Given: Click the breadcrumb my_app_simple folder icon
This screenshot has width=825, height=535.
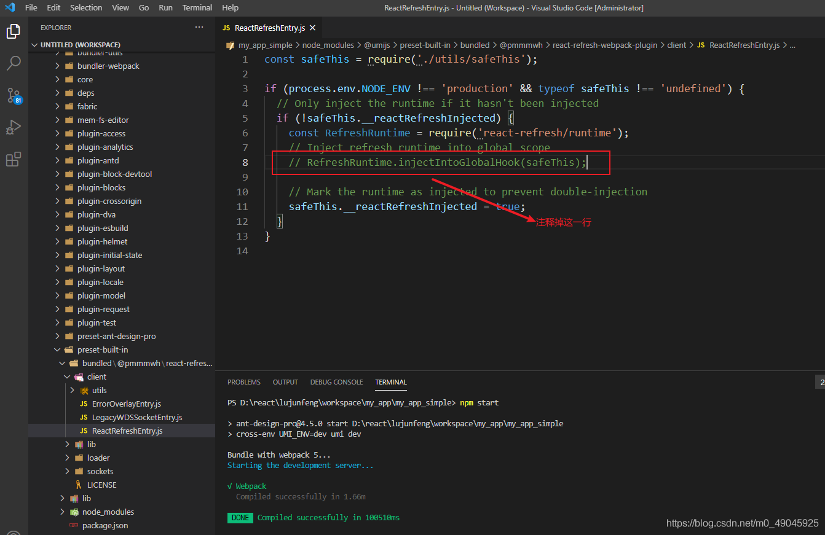Looking at the screenshot, I should click(231, 45).
